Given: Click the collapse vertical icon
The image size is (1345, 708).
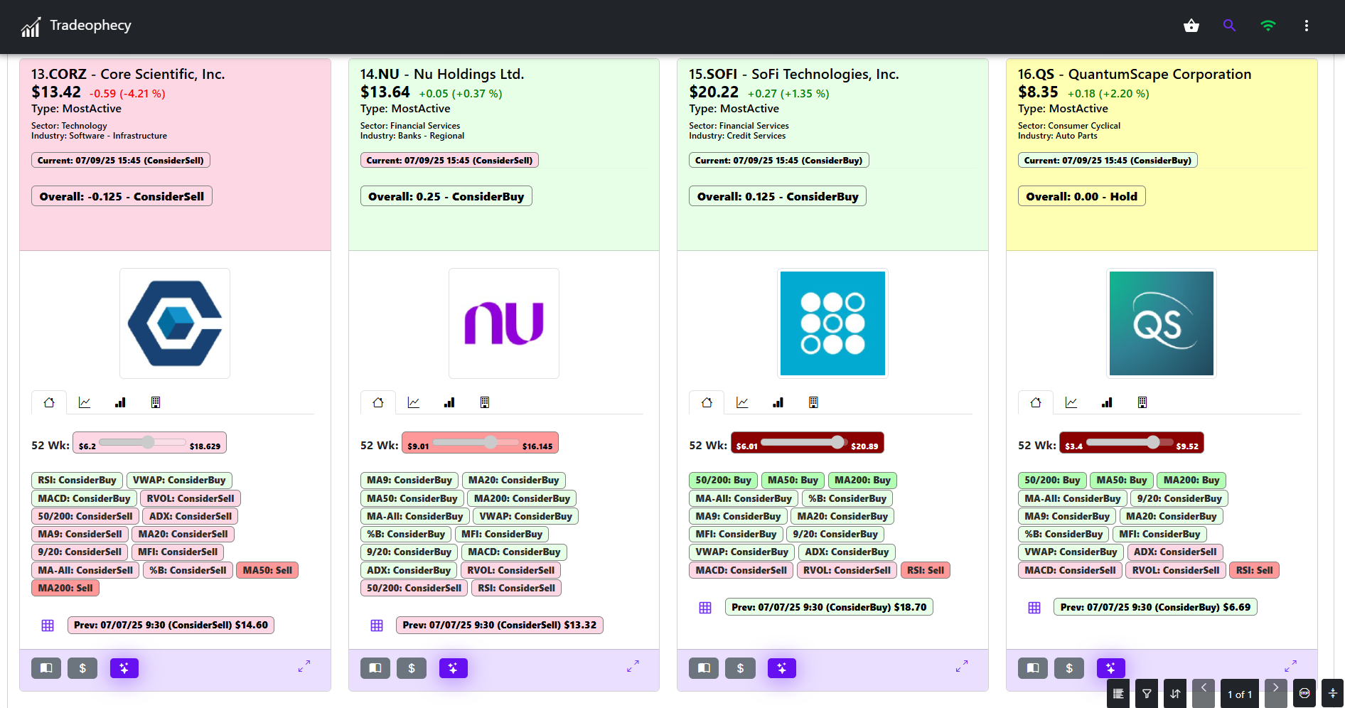Looking at the screenshot, I should 1333,694.
